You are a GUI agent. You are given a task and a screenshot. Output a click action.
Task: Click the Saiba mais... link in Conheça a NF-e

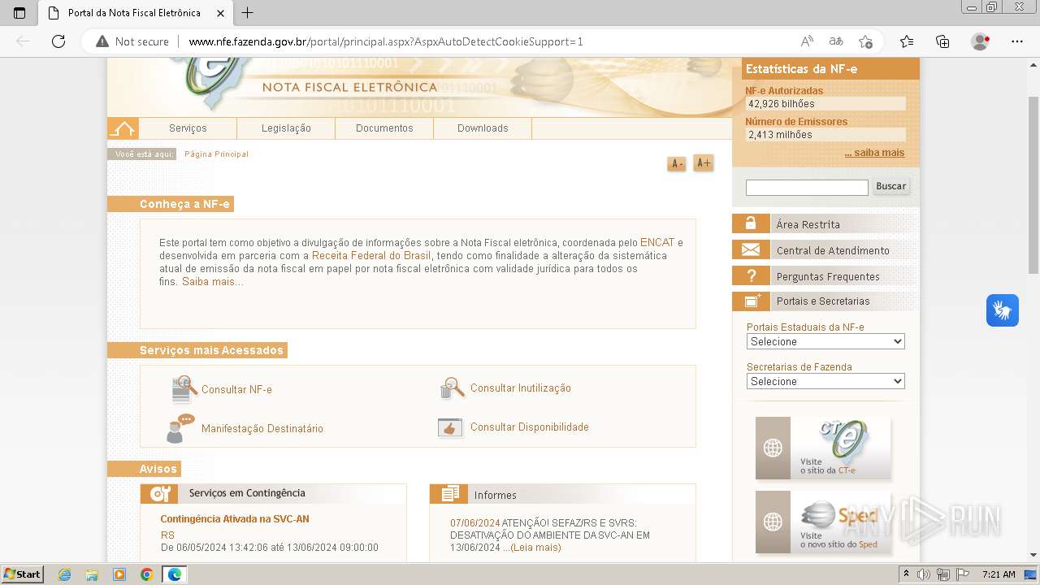coord(212,282)
